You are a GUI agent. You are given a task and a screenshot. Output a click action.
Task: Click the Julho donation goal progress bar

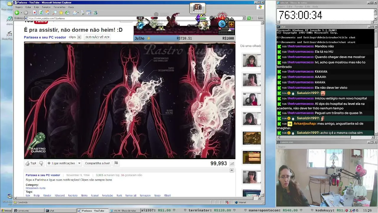[184, 38]
